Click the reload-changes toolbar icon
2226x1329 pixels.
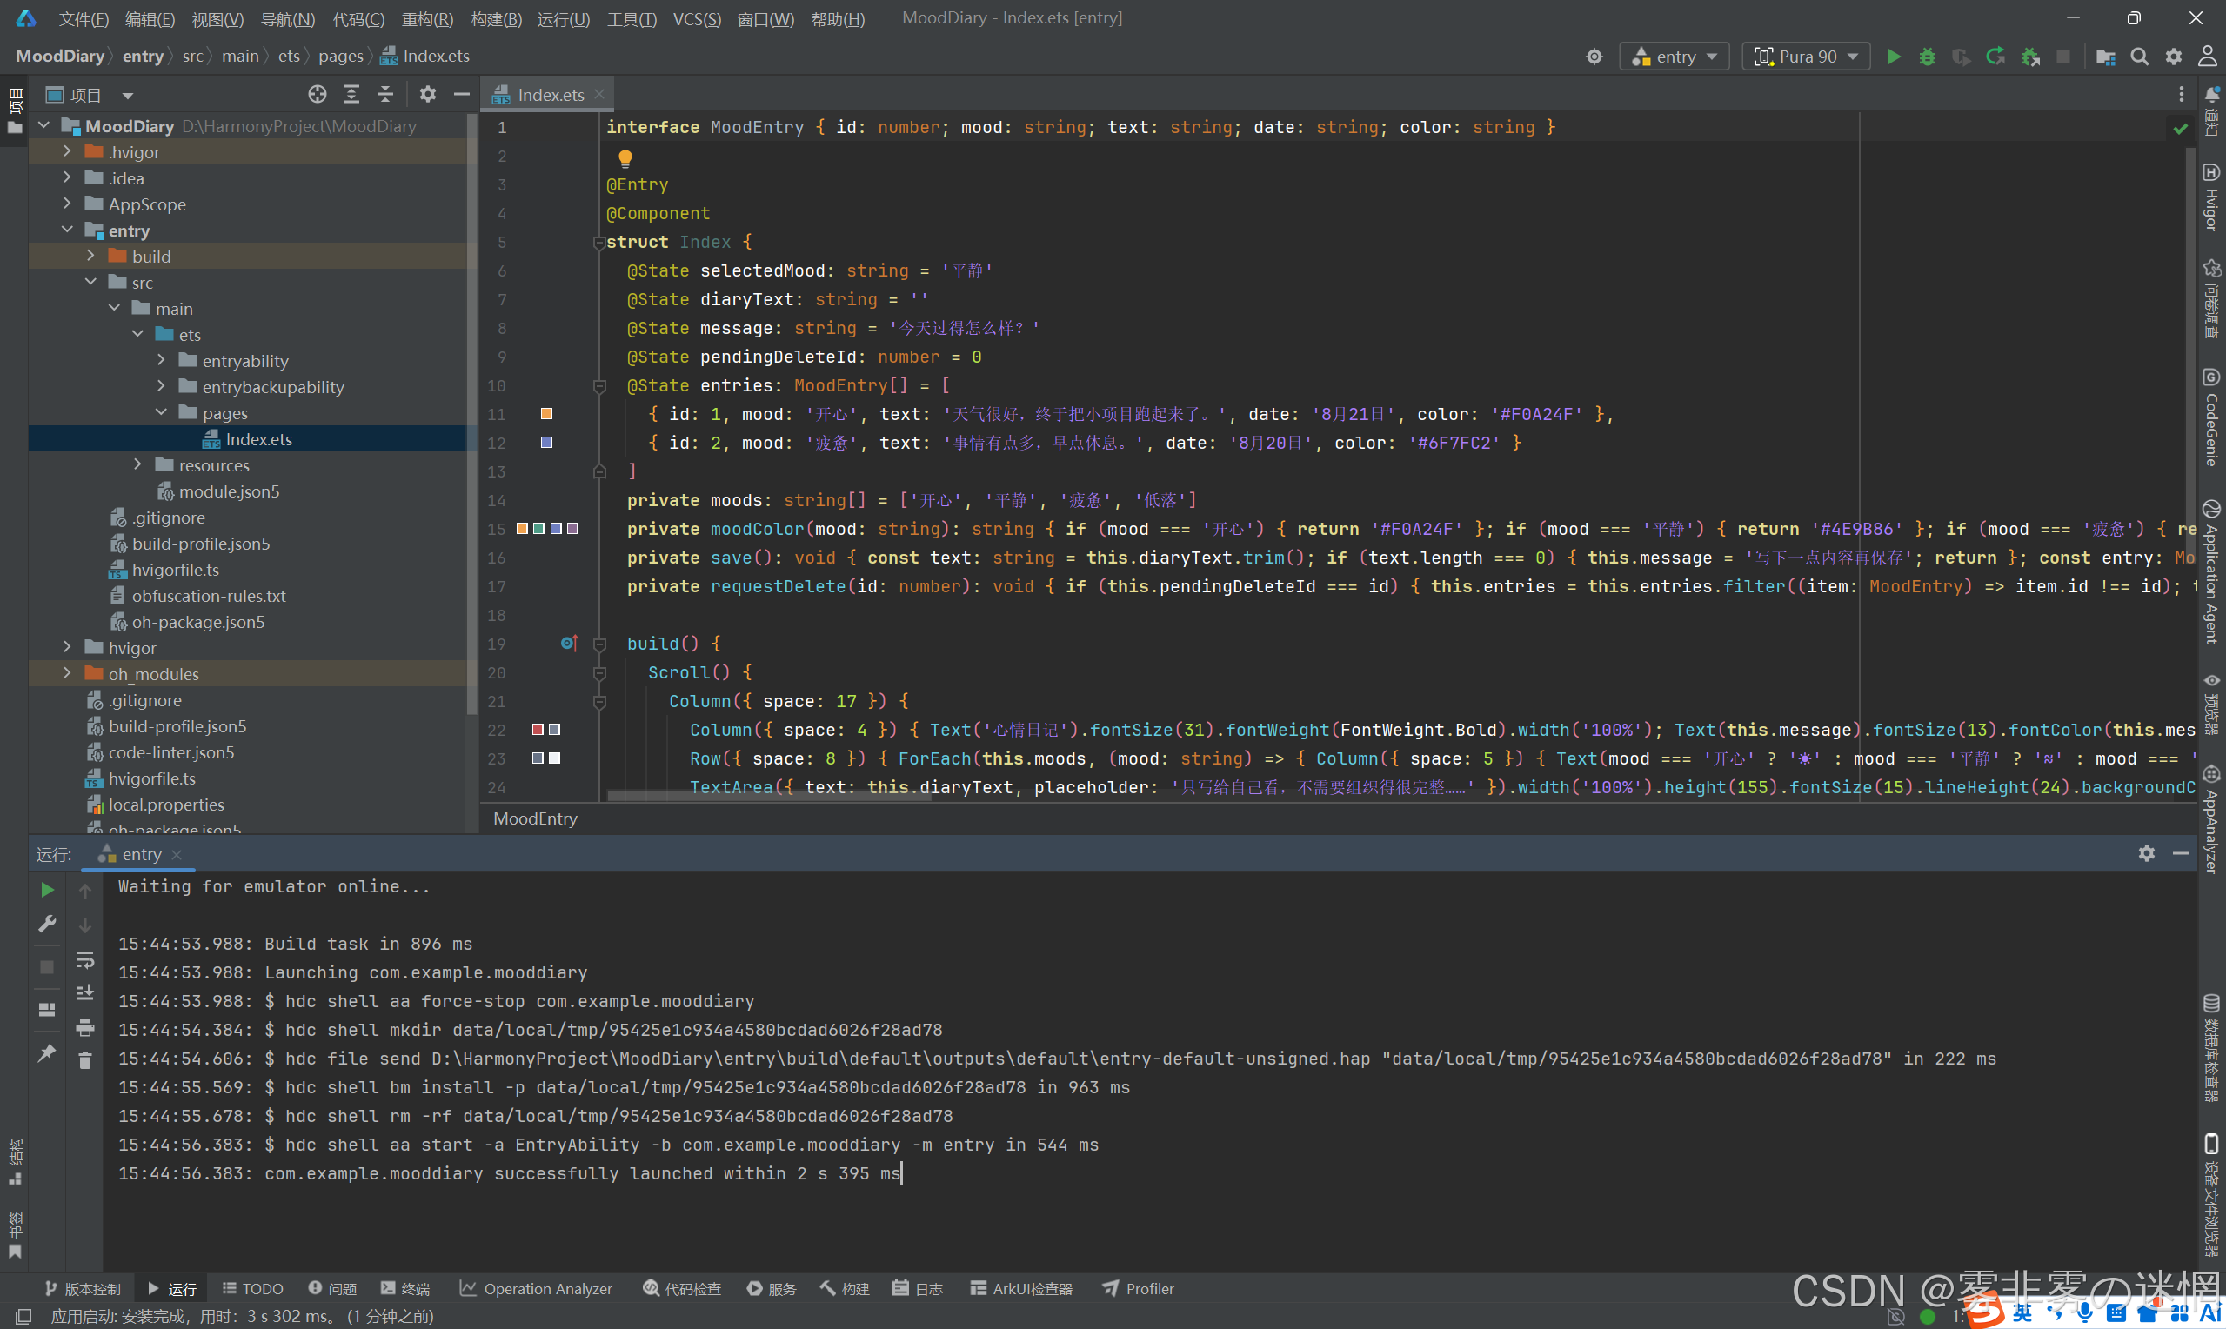coord(1995,57)
